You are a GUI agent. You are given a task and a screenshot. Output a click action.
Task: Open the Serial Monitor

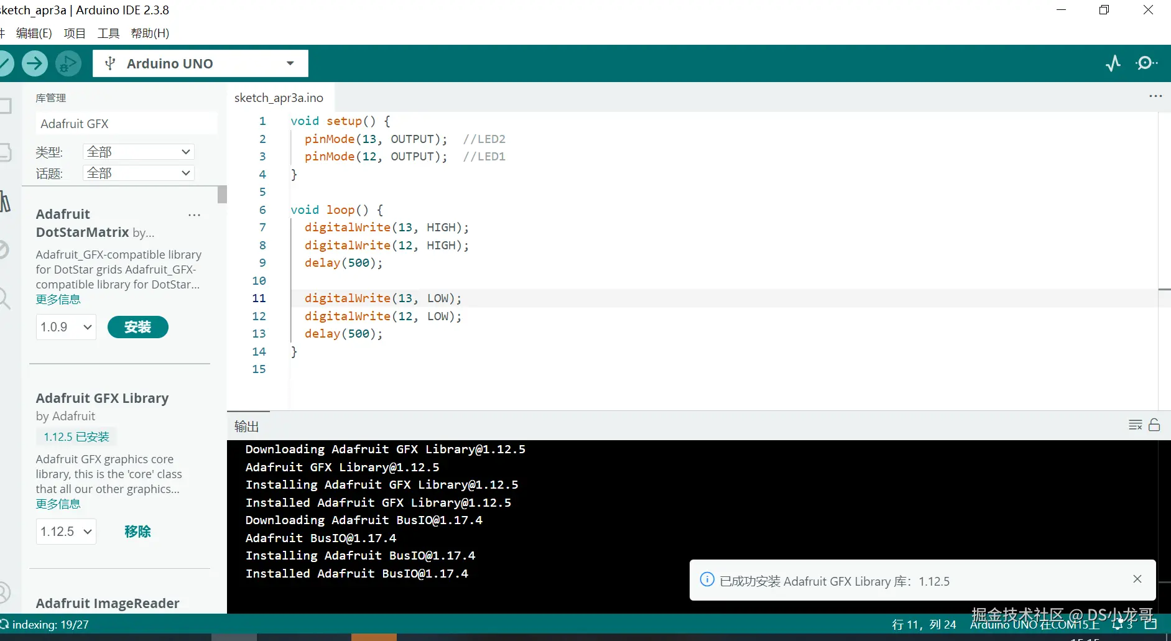[1146, 63]
